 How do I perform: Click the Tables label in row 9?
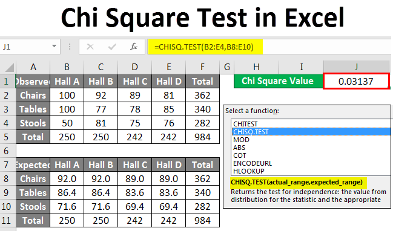[33, 192]
